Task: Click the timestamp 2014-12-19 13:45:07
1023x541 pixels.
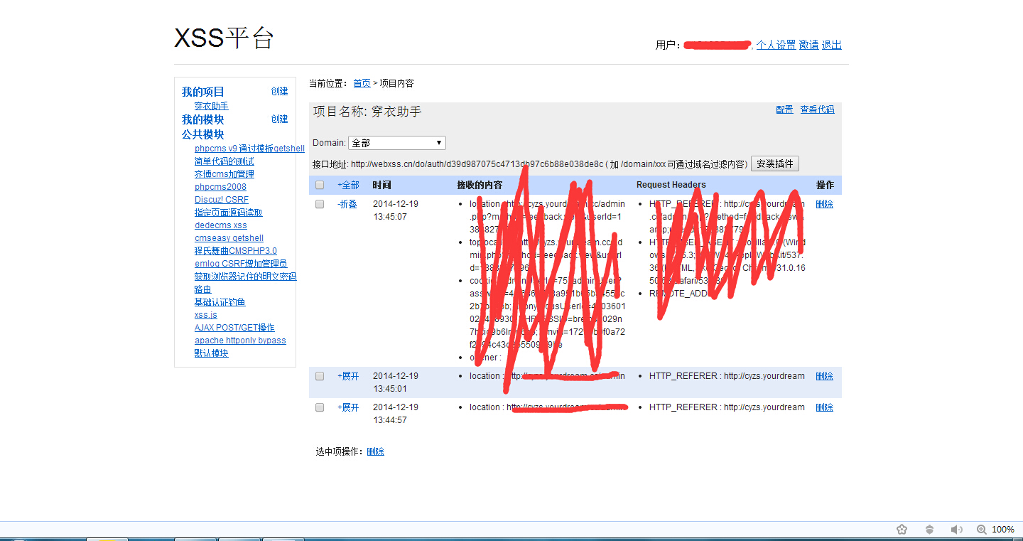Action: coord(396,210)
